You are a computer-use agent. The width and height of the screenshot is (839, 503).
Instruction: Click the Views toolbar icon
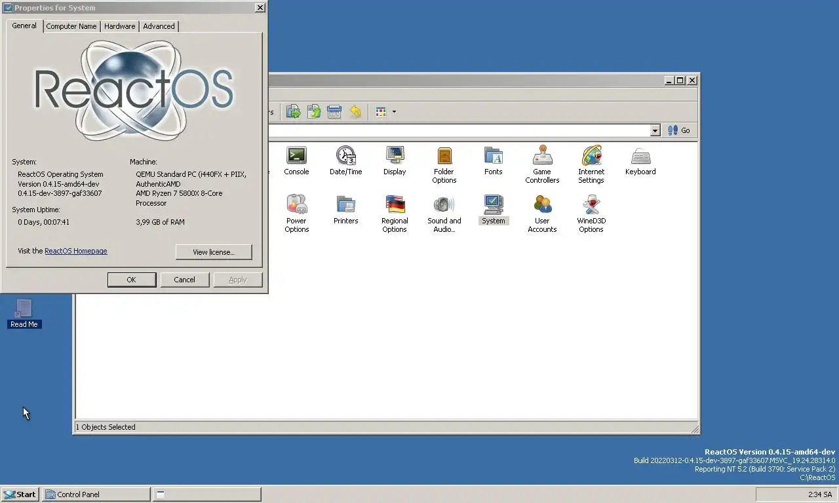pyautogui.click(x=381, y=112)
